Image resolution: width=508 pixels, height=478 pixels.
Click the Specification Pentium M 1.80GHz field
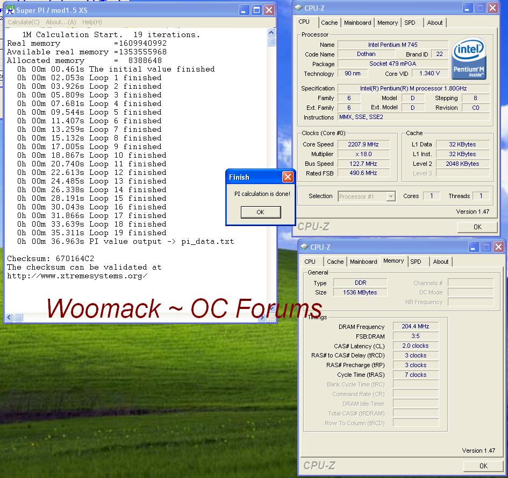coord(414,88)
